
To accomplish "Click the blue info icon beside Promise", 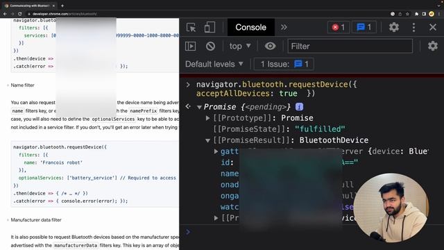I will click(299, 106).
